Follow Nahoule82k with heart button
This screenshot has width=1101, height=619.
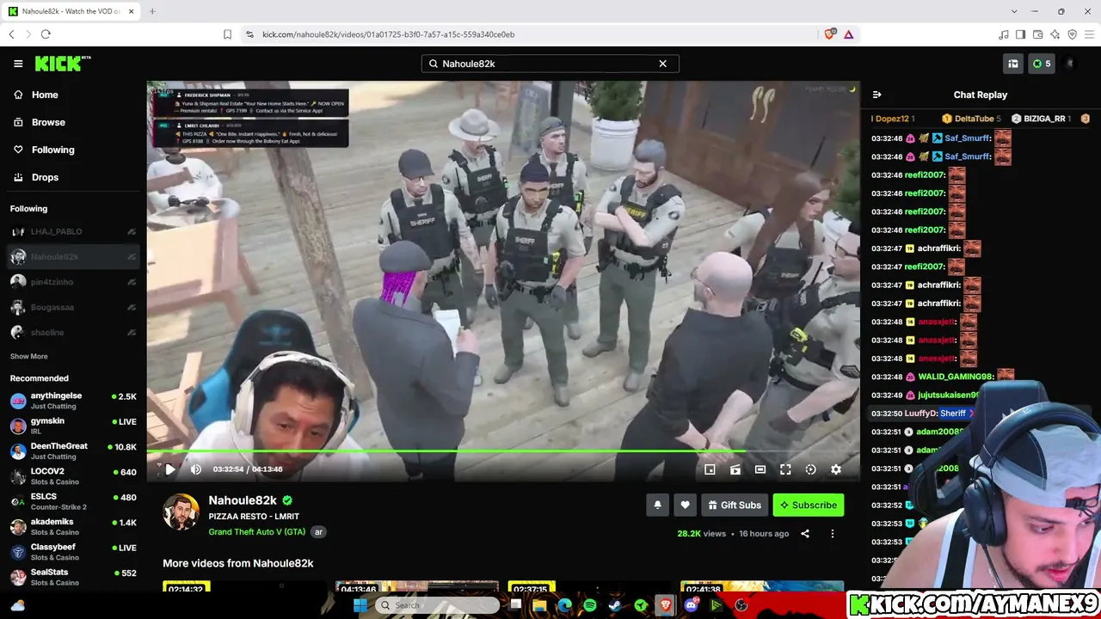[686, 506]
